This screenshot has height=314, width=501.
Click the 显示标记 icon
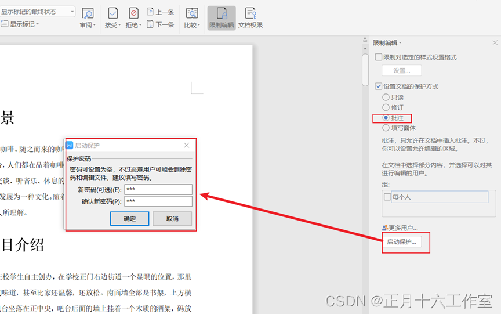pyautogui.click(x=4, y=24)
